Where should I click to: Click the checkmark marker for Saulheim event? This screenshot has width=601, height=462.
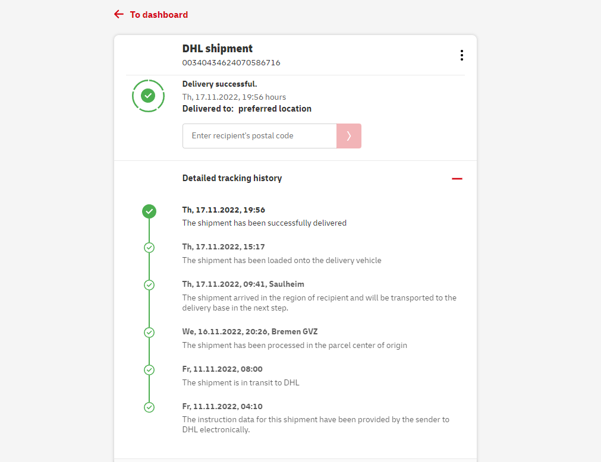pyautogui.click(x=149, y=285)
